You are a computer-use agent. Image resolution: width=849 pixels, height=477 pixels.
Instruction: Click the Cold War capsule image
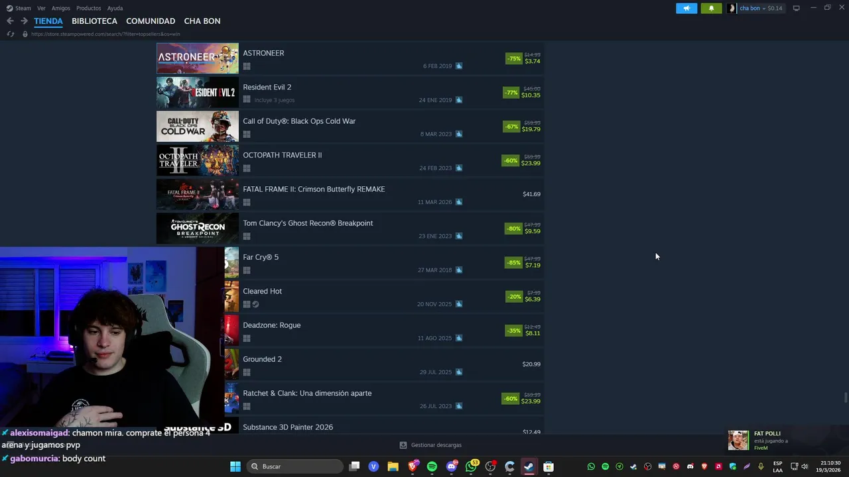point(197,127)
